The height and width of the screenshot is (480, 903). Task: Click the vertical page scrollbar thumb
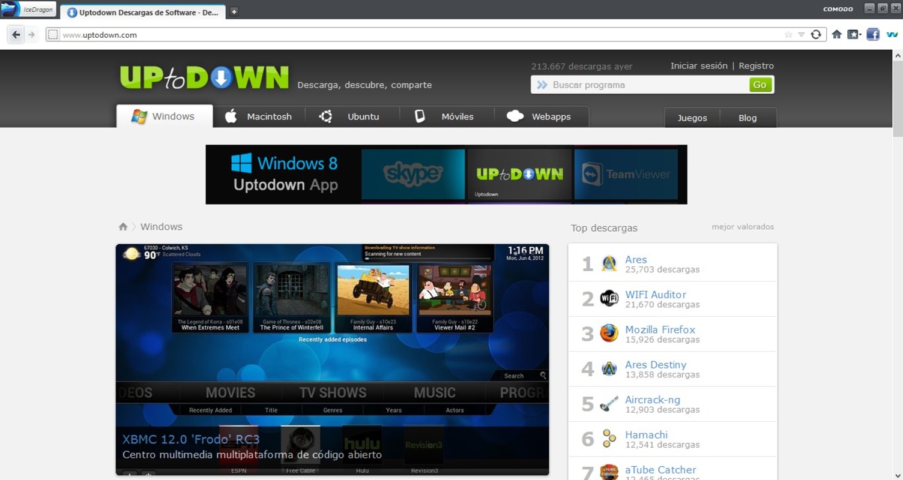pos(898,99)
